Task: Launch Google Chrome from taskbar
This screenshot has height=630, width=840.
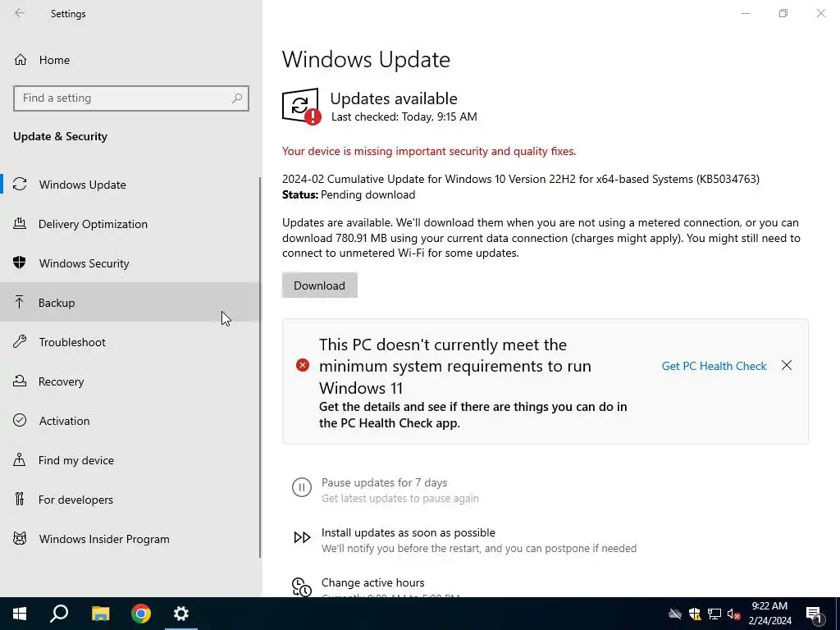Action: tap(141, 614)
